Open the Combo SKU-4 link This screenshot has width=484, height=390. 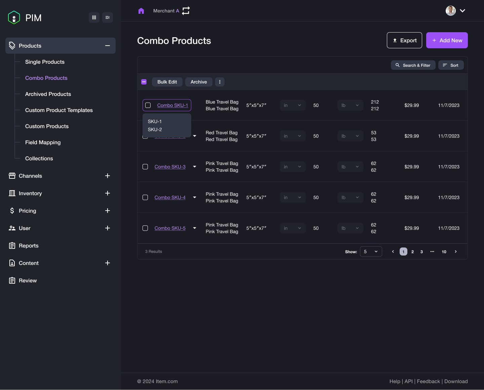pos(170,198)
